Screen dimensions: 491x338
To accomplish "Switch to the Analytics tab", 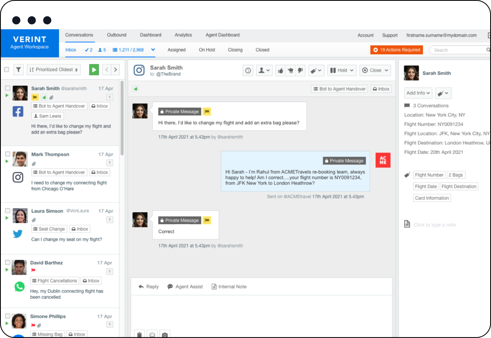I will click(x=183, y=35).
